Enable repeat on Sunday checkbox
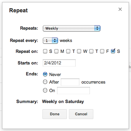This screenshot has height=131, width=131. click(45, 51)
